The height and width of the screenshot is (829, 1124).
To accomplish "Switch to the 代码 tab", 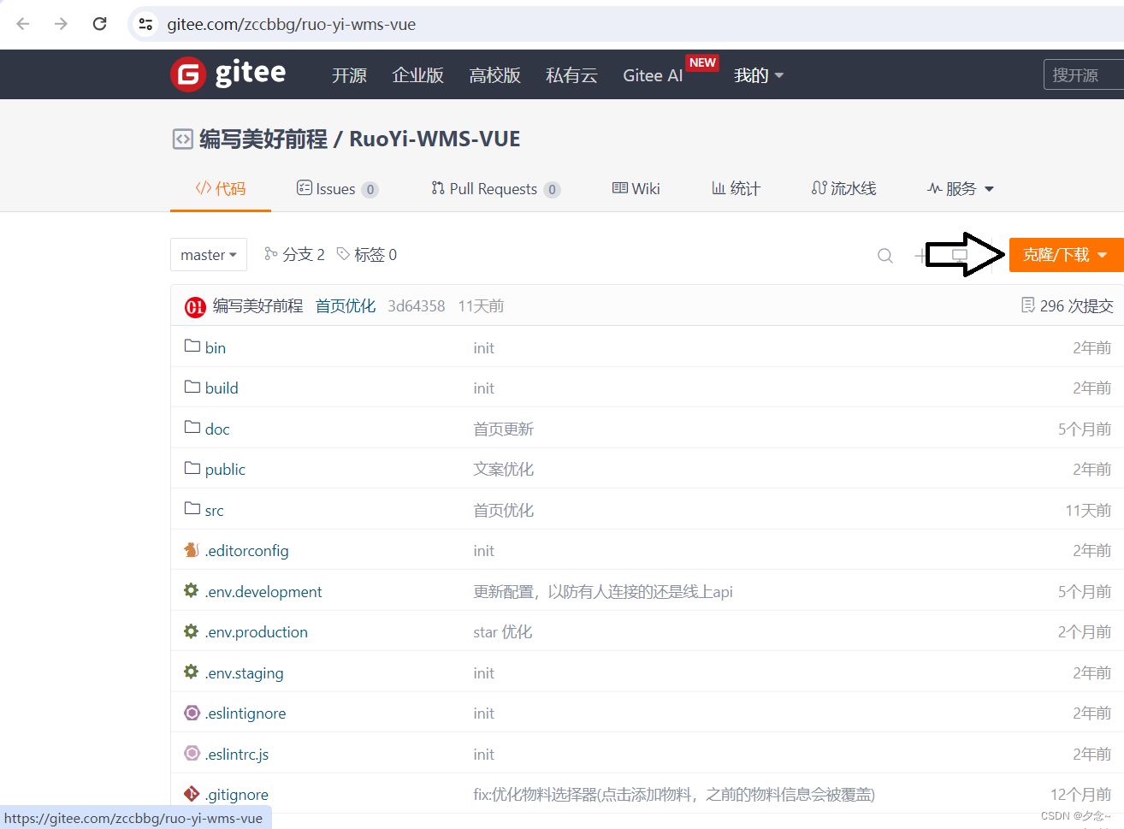I will coord(221,188).
